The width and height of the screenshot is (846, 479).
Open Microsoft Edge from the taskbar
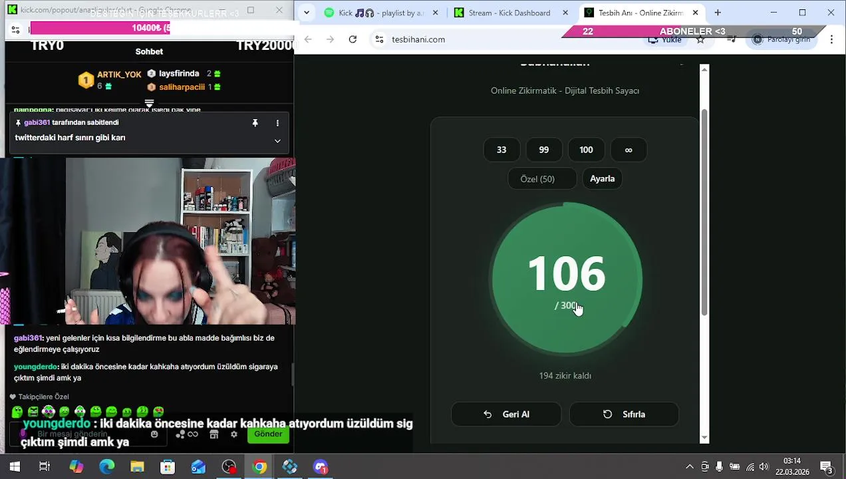click(106, 467)
